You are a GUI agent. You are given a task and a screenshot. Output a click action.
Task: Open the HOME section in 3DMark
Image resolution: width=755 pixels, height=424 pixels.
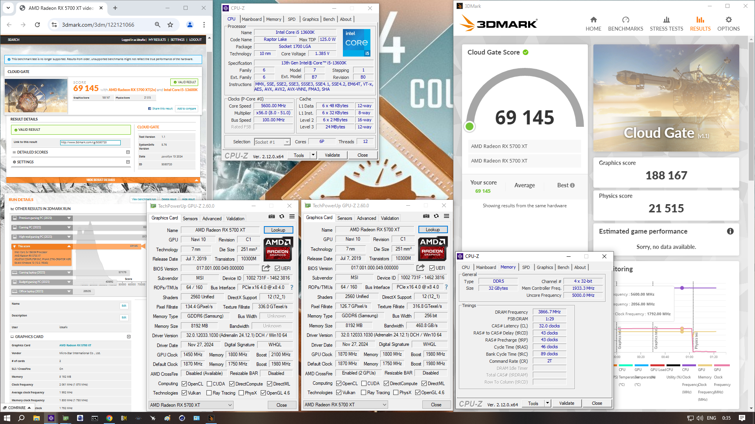pyautogui.click(x=593, y=24)
